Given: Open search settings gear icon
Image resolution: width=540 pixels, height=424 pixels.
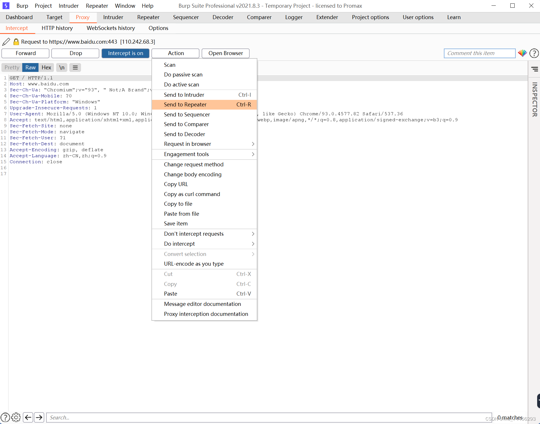Looking at the screenshot, I should 16,417.
